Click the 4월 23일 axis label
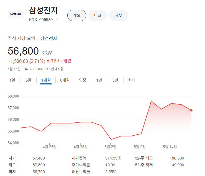 (50, 147)
